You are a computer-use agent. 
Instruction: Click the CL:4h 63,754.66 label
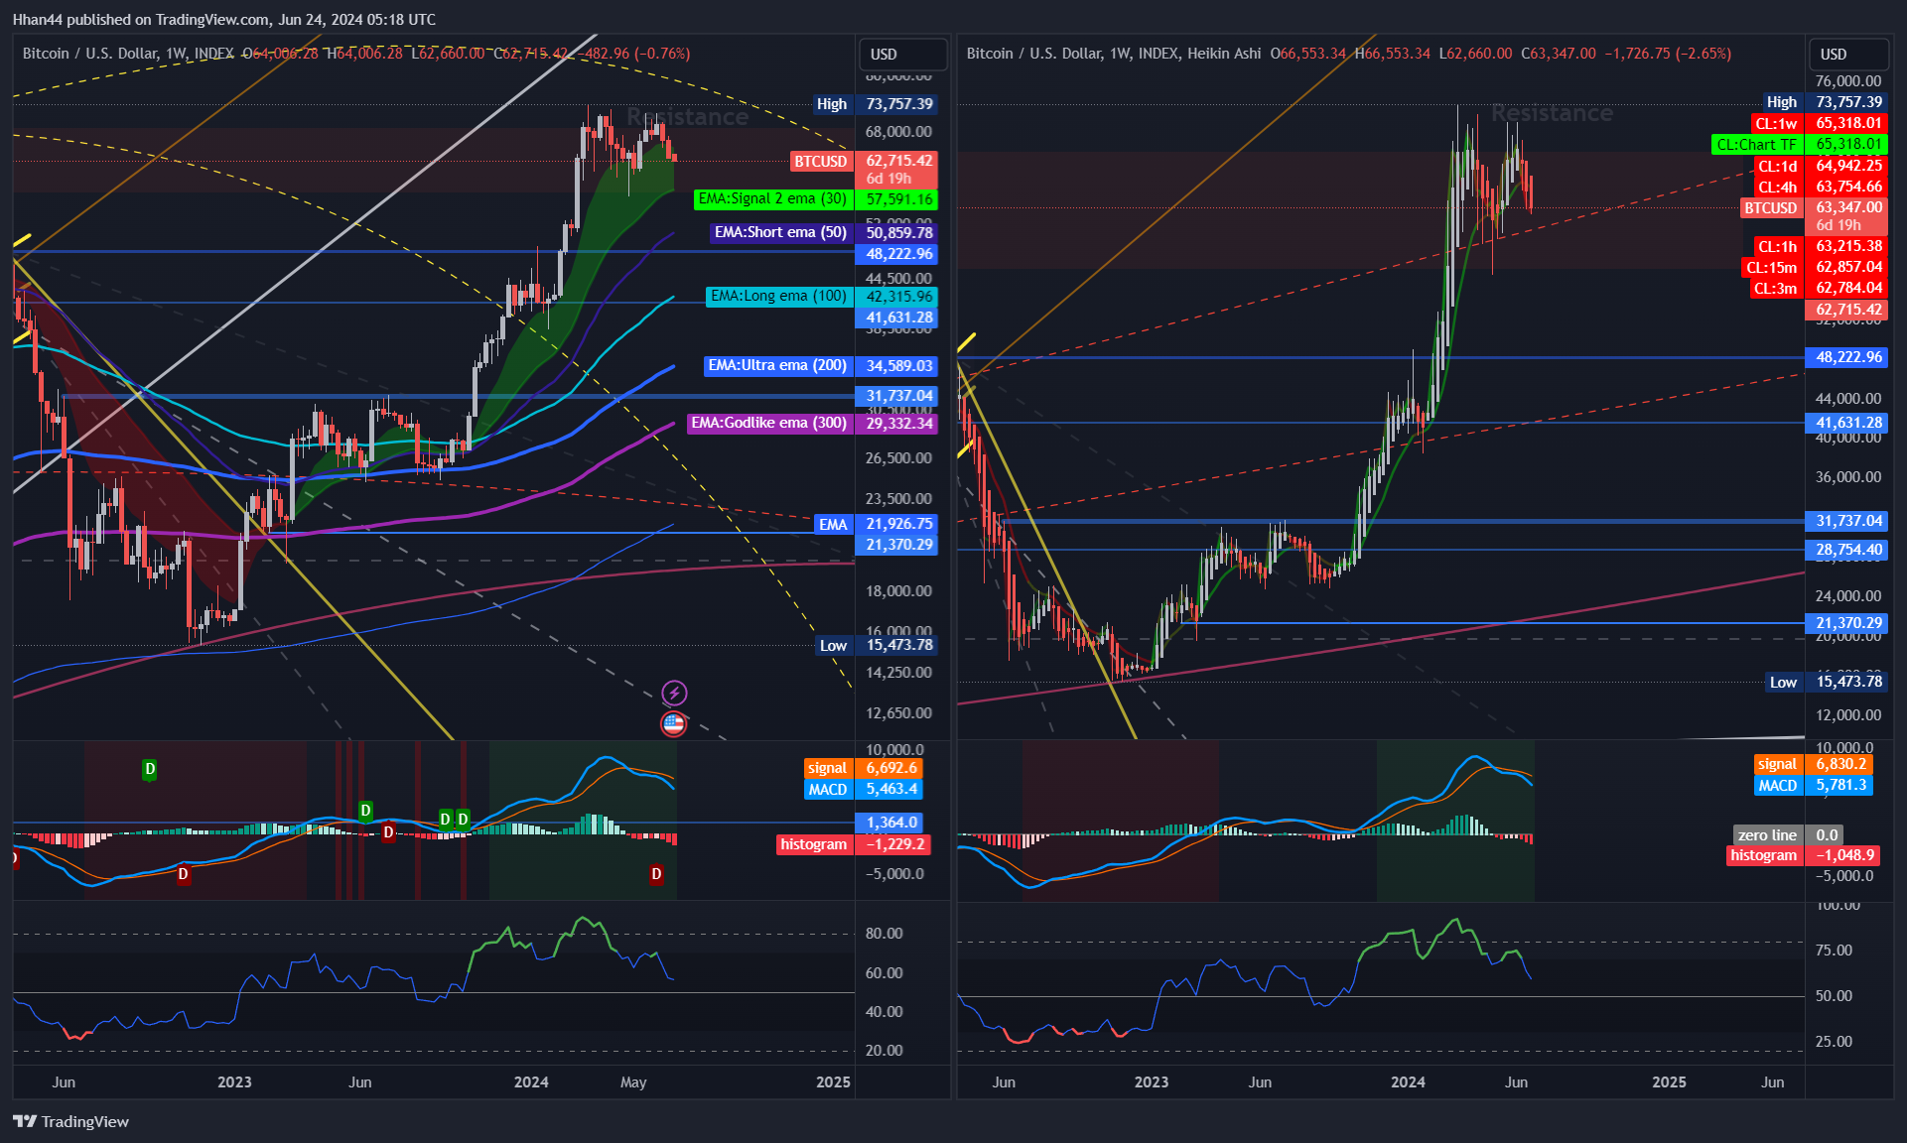(x=1821, y=187)
